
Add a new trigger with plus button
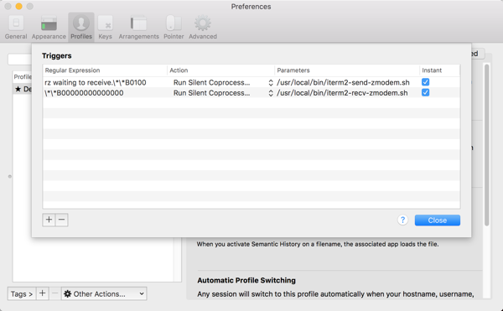click(49, 220)
